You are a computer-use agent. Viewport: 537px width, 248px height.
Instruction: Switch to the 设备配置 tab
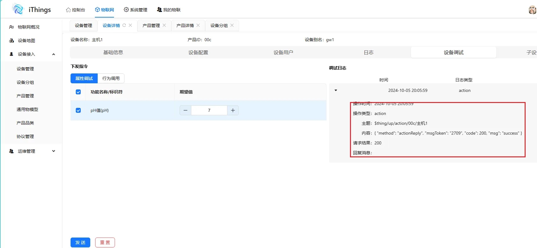tap(198, 53)
